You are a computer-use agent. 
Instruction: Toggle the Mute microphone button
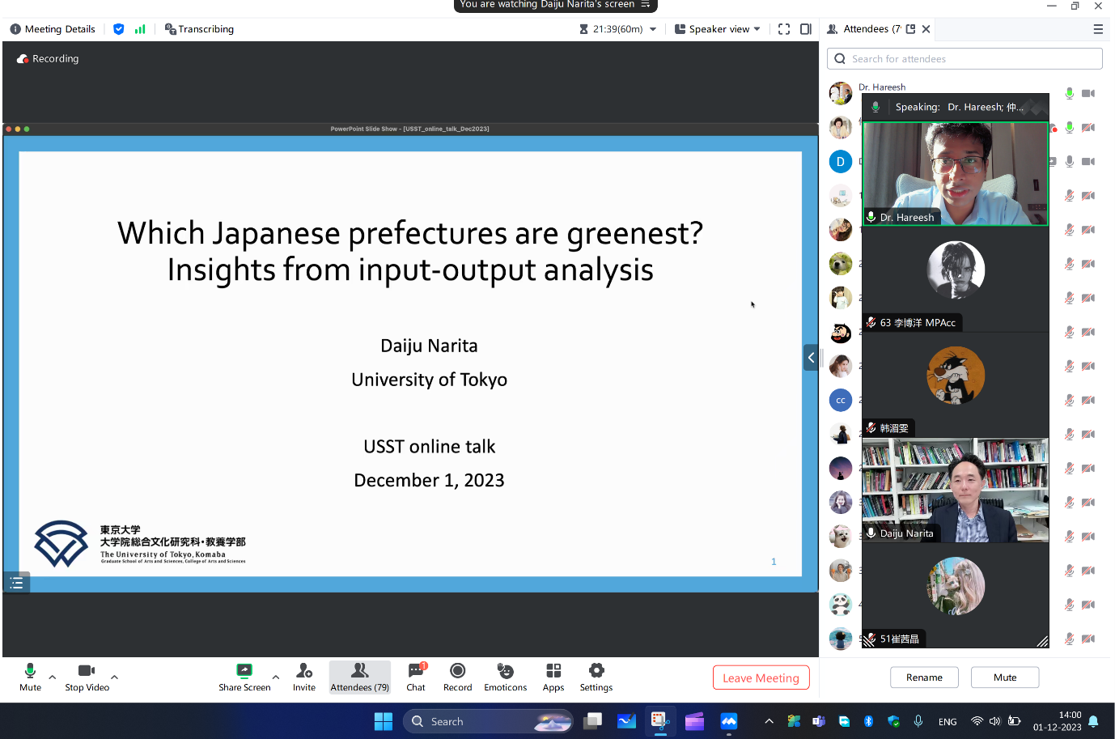30,677
